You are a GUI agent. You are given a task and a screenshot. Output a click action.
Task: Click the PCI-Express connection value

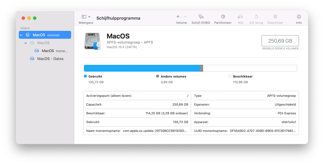pyautogui.click(x=287, y=113)
